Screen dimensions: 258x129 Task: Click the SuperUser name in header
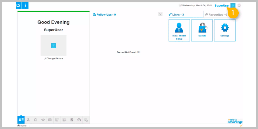coord(222,6)
